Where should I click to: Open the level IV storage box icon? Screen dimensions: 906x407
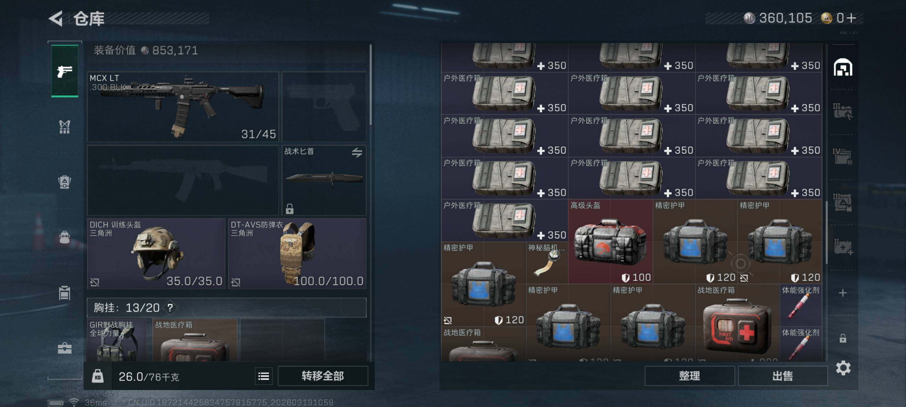[842, 156]
